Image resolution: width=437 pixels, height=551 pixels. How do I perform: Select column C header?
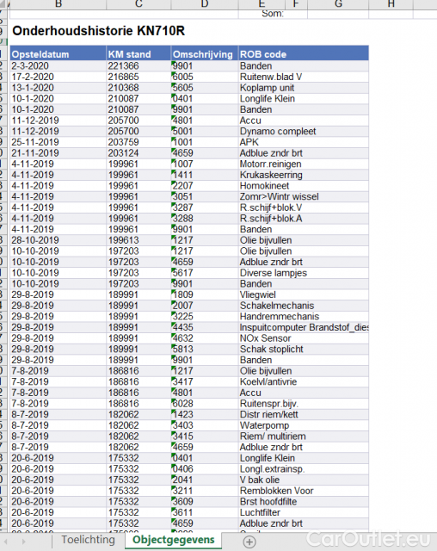pos(138,4)
